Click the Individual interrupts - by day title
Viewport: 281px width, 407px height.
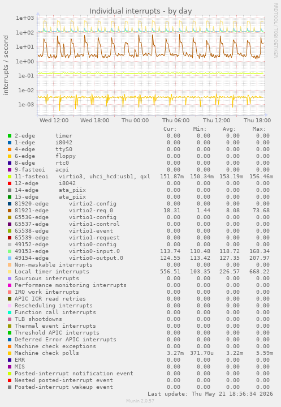[x=140, y=11]
